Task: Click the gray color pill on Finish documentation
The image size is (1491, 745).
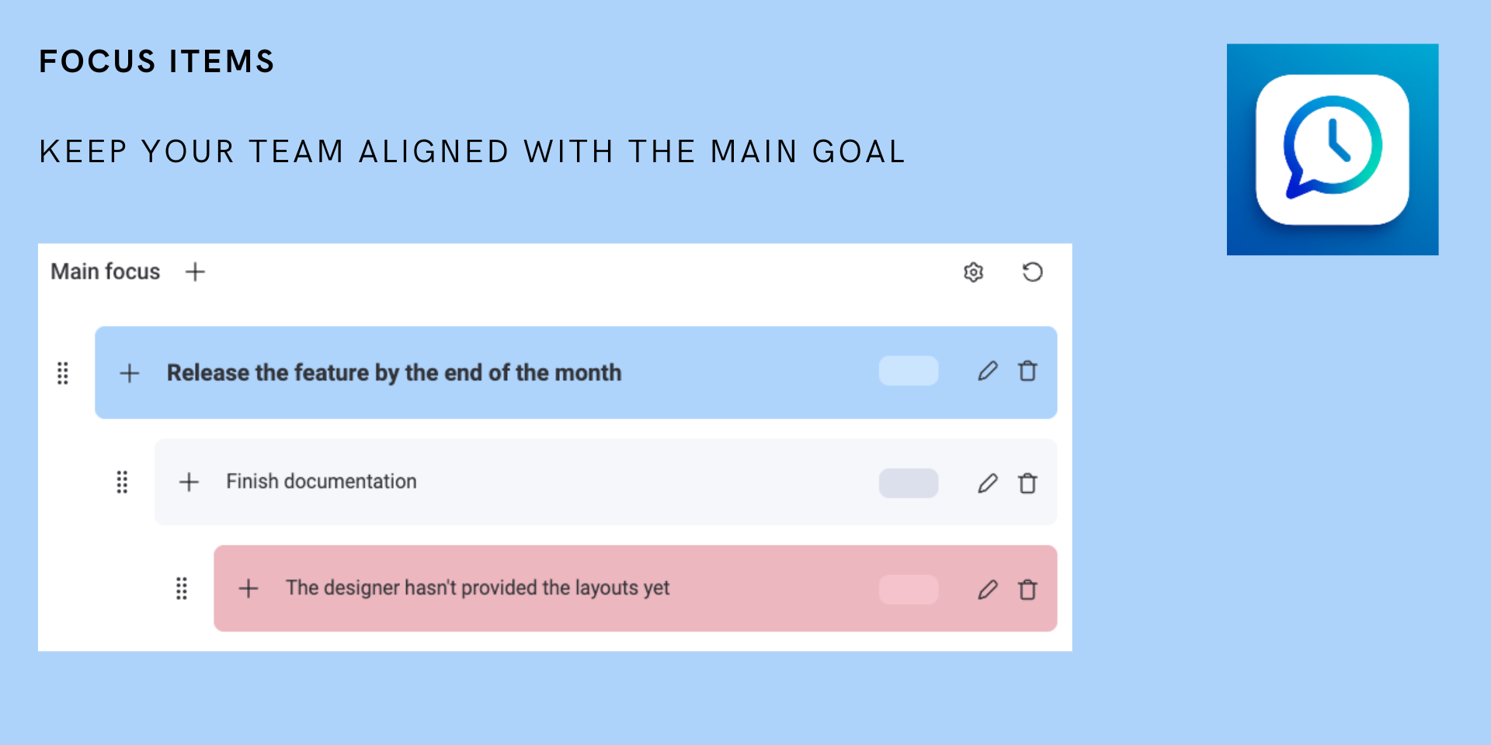Action: click(909, 483)
